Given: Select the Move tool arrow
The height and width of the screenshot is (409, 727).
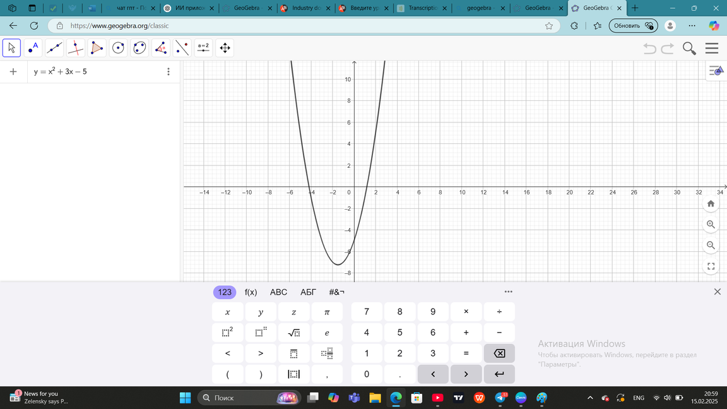Looking at the screenshot, I should [11, 48].
